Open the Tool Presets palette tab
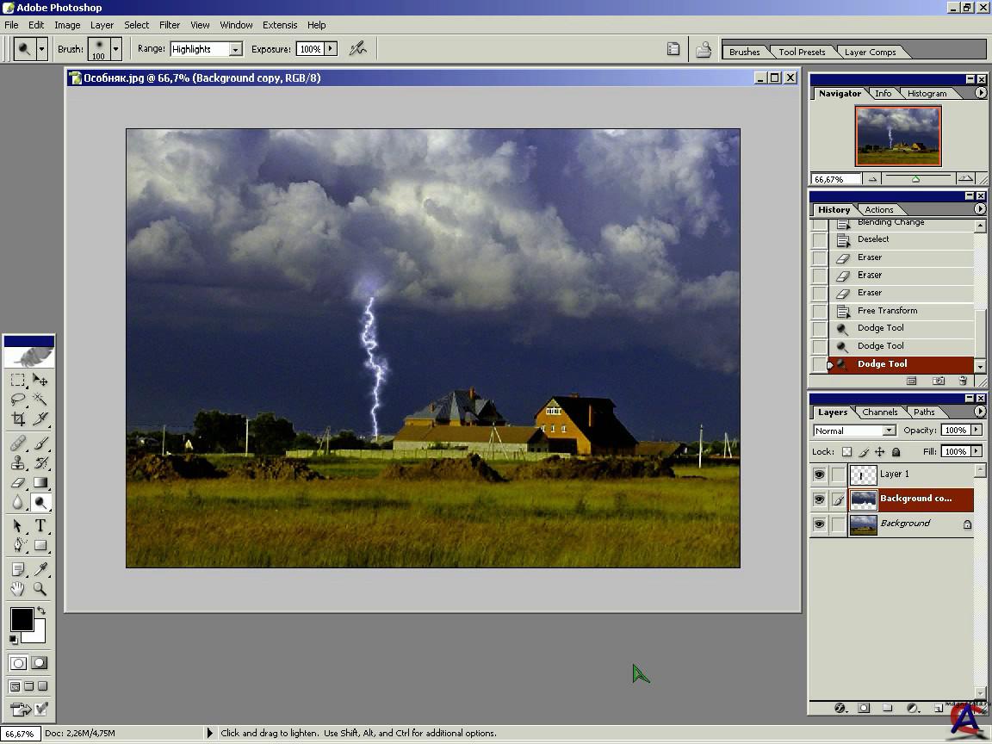 click(x=802, y=52)
